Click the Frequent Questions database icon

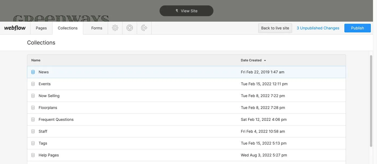(x=33, y=119)
